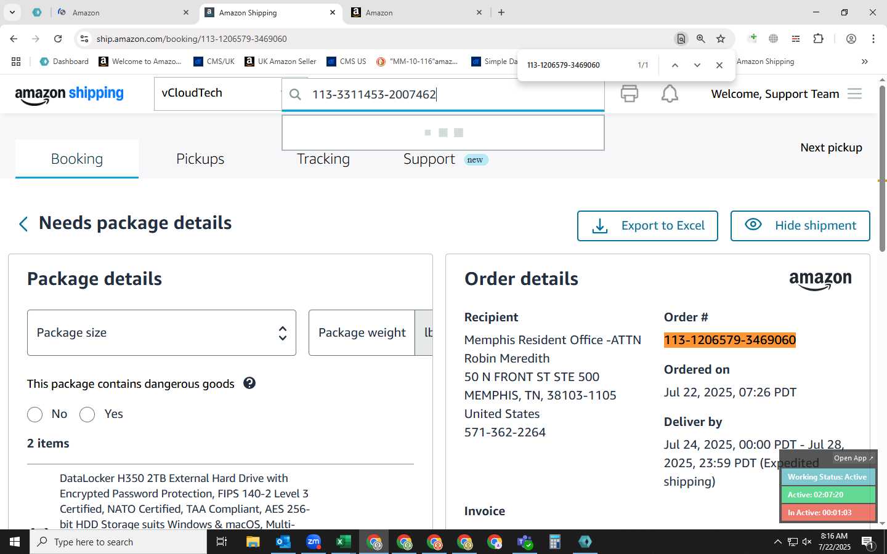This screenshot has width=887, height=554.
Task: Open Welcome to Amazon bookmark
Action: pyautogui.click(x=140, y=62)
